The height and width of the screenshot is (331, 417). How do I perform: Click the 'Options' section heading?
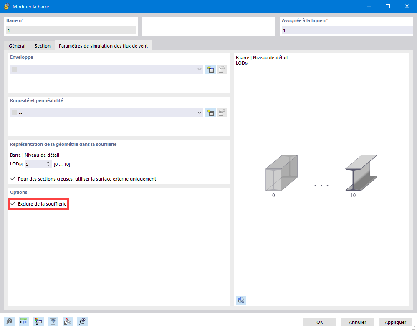tap(19, 192)
